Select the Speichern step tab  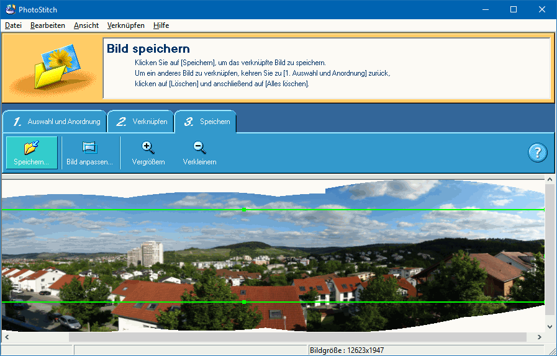(207, 122)
